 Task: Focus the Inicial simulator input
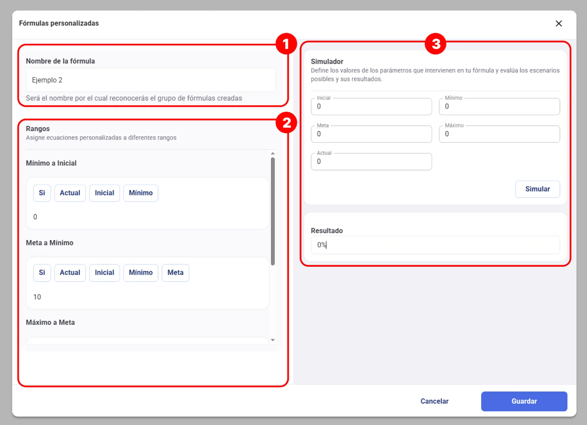(x=371, y=107)
